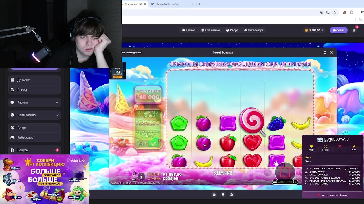Open Киберспорт in the left sidebar
Image resolution: width=364 pixels, height=204 pixels.
(34, 137)
